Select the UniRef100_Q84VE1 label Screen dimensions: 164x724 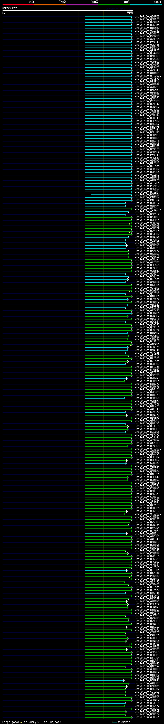coord(147,93)
